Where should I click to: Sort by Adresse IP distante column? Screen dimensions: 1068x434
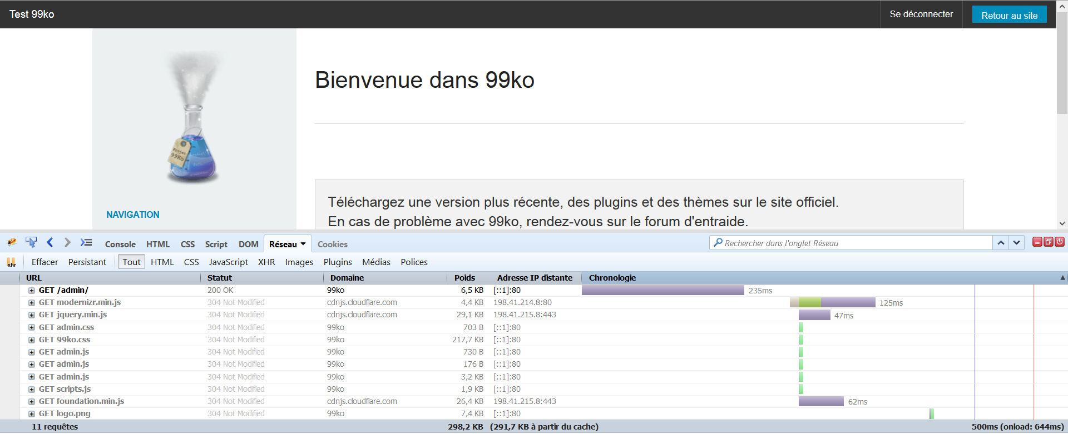535,278
